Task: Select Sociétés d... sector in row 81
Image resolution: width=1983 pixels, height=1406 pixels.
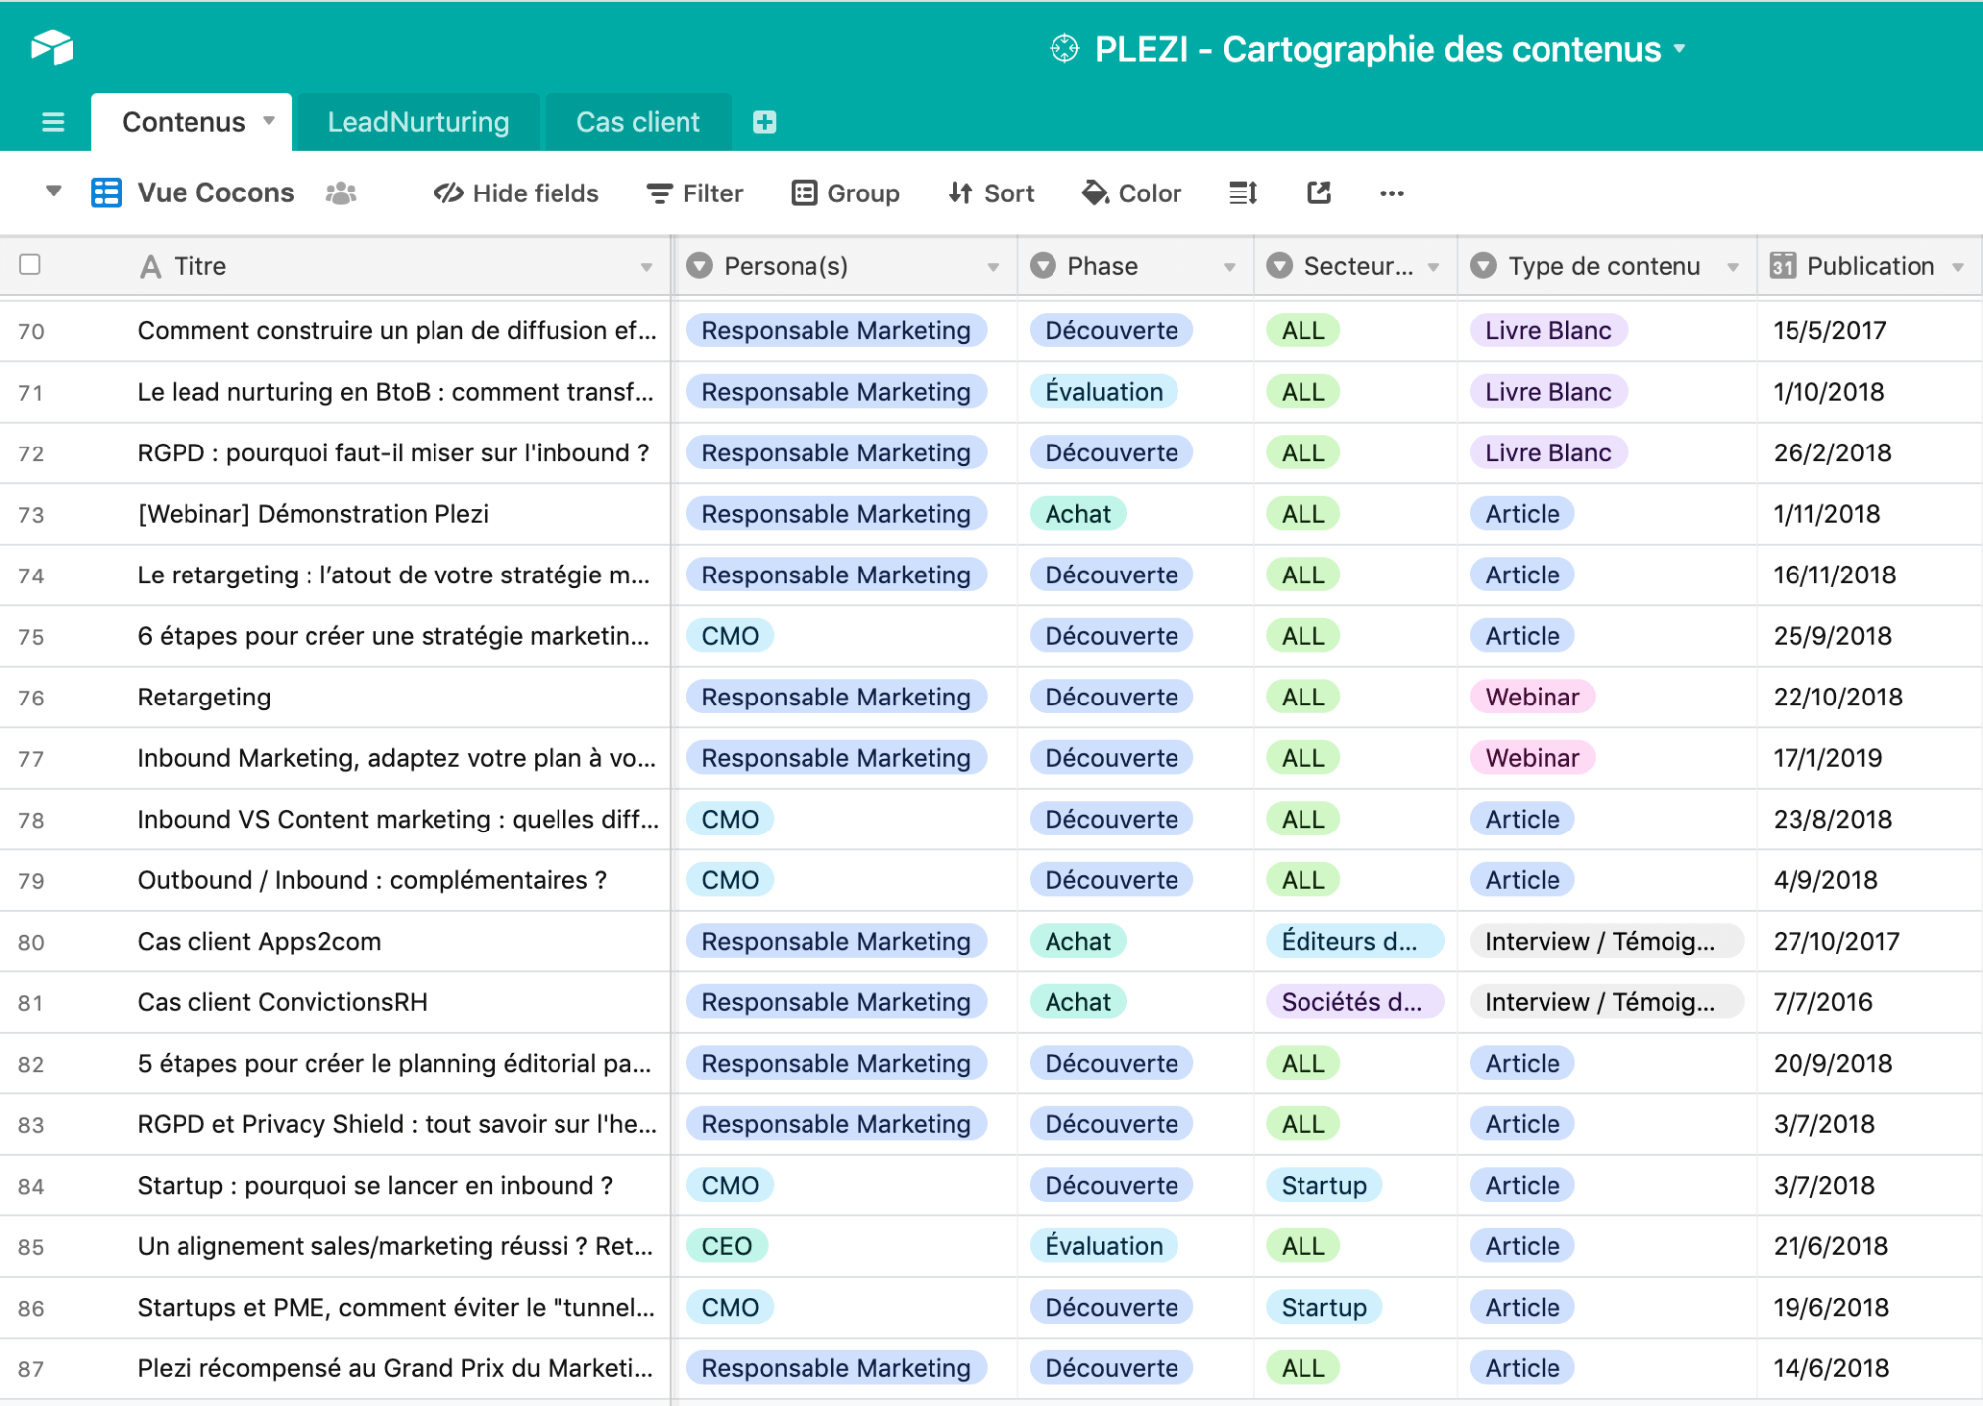Action: click(x=1354, y=1002)
